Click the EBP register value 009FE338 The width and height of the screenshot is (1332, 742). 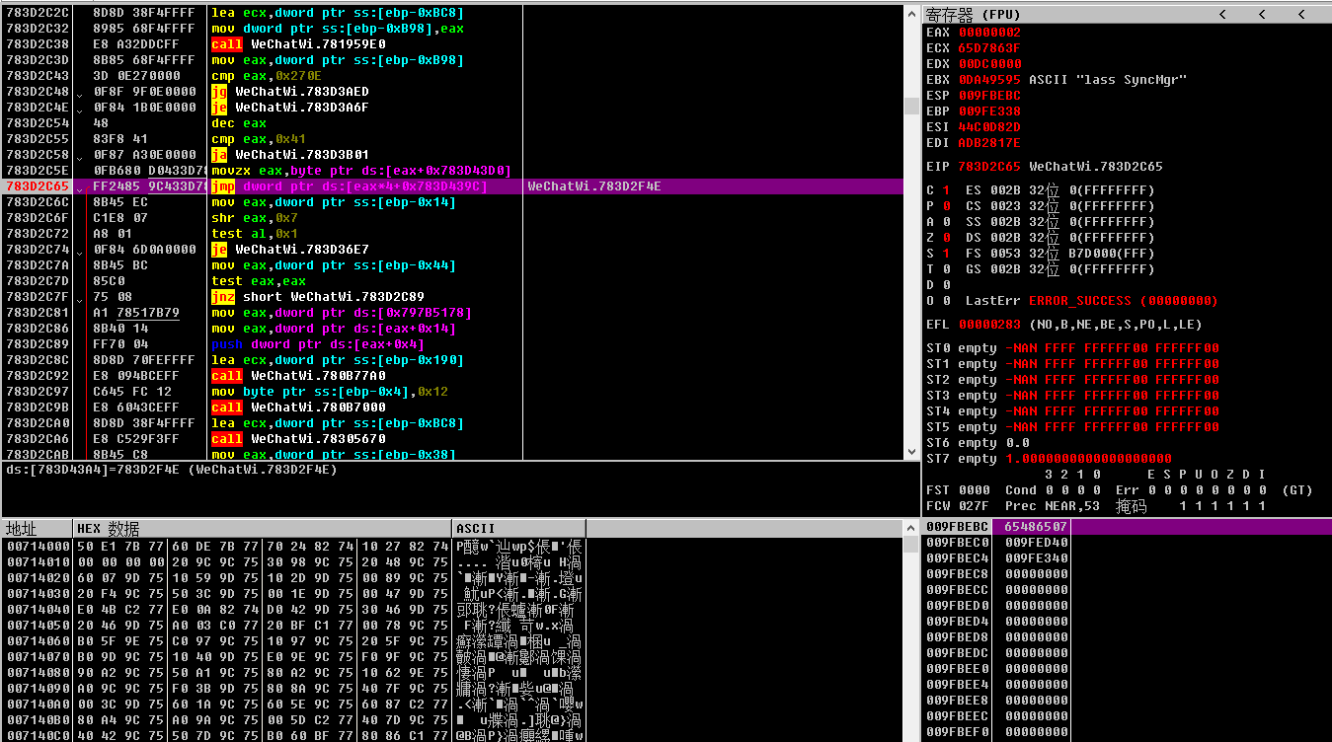(989, 111)
